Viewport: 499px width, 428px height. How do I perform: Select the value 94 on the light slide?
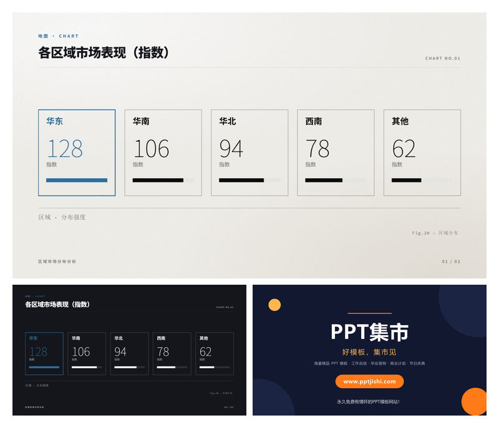(x=231, y=148)
